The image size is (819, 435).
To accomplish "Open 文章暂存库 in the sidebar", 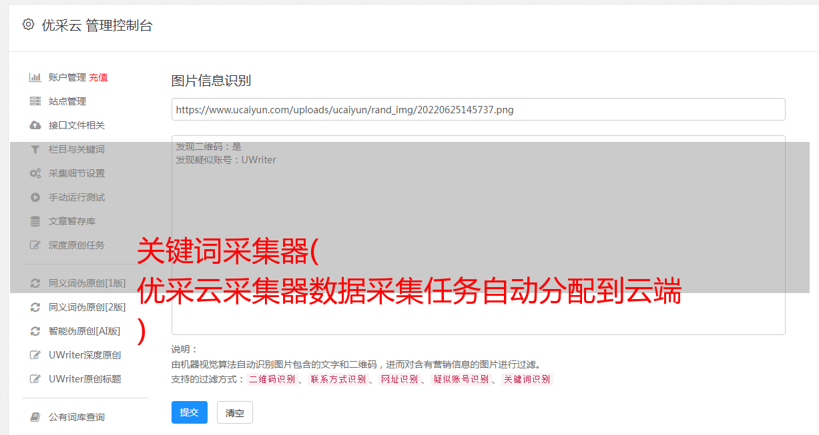I will [x=72, y=221].
